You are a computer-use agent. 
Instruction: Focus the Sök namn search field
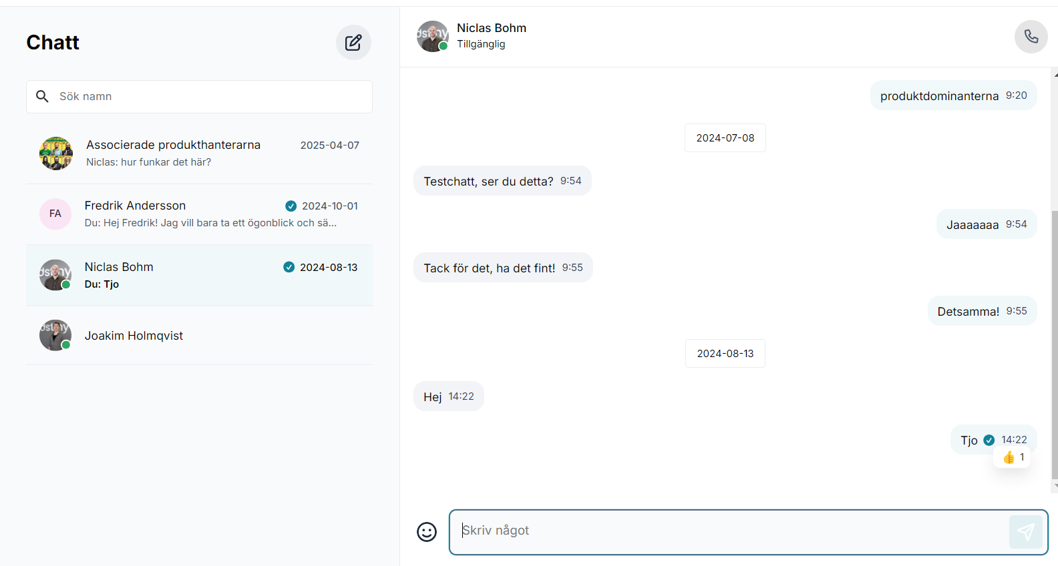coord(210,97)
